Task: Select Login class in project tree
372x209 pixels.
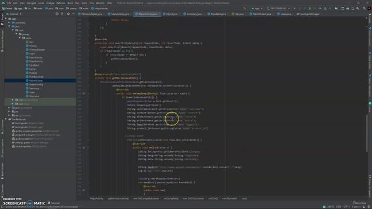Action: point(31,53)
